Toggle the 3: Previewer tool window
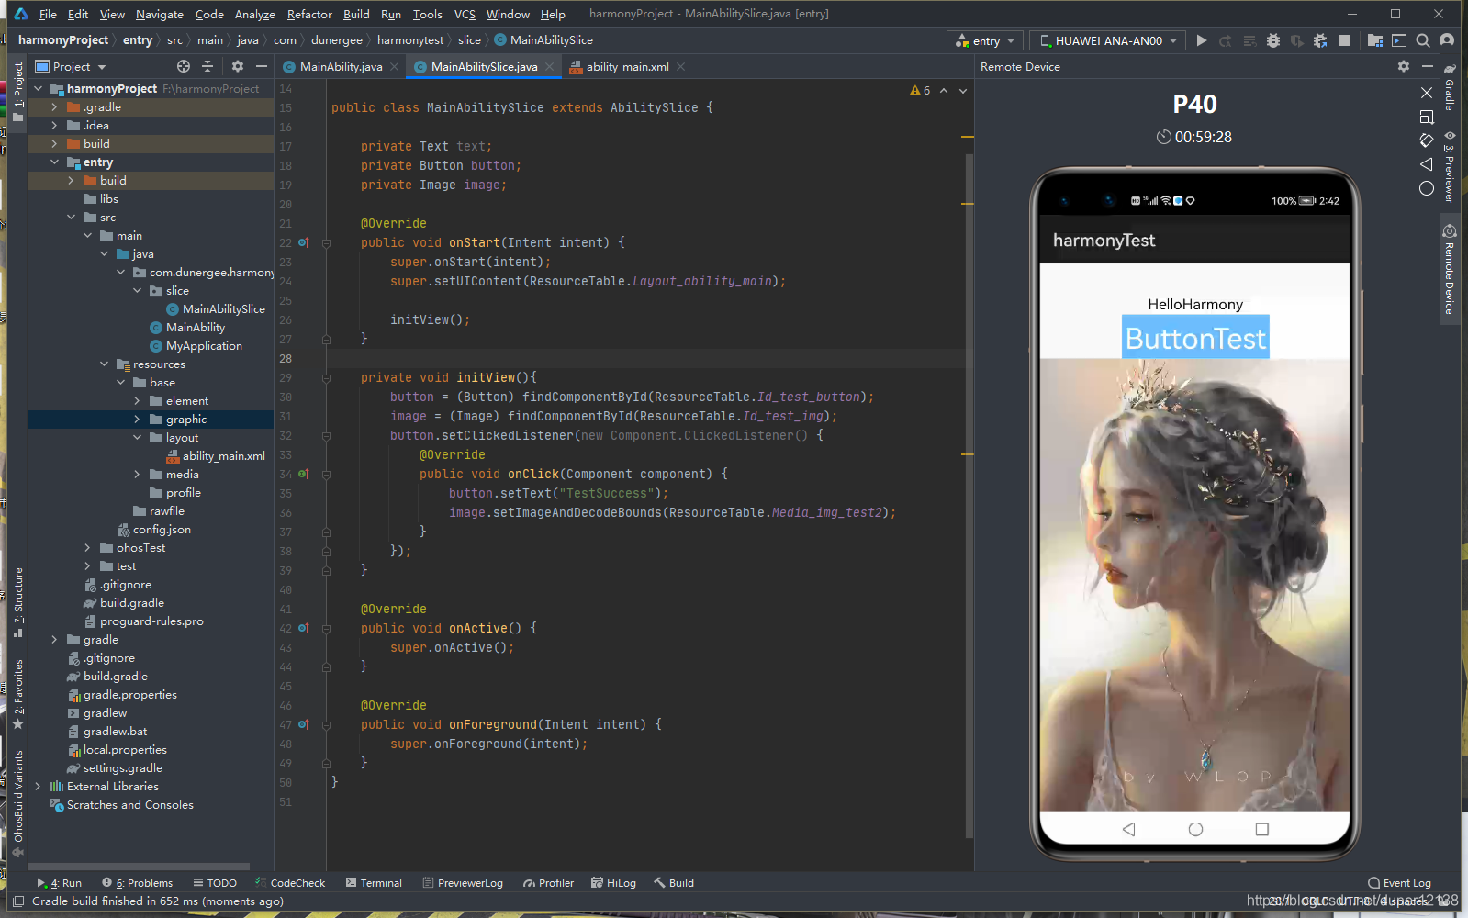The height and width of the screenshot is (918, 1468). click(1450, 166)
